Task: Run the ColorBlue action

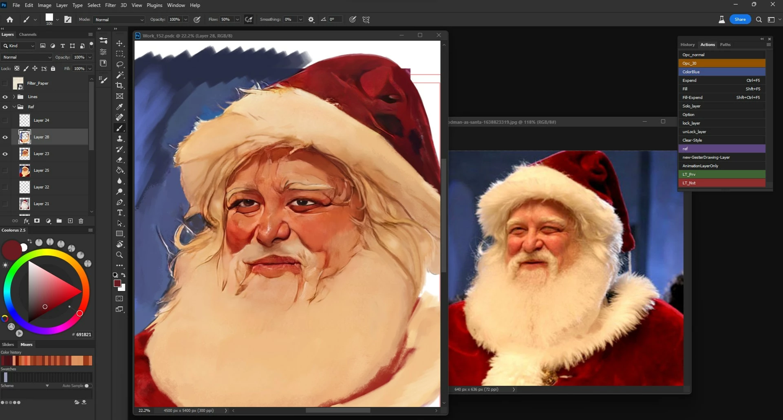Action: [722, 72]
